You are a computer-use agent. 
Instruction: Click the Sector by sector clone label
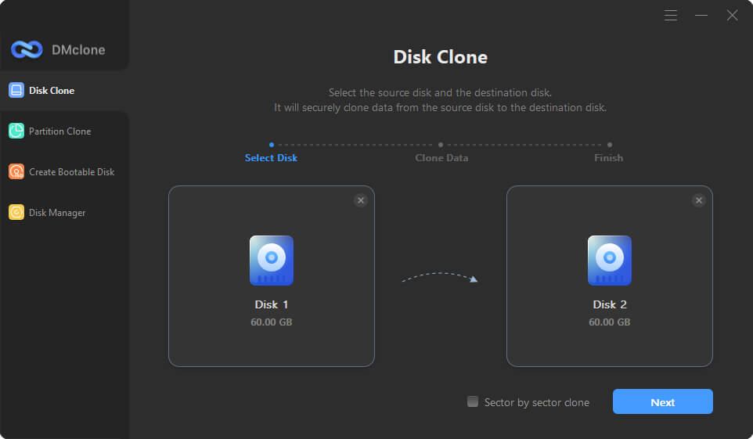tap(536, 402)
